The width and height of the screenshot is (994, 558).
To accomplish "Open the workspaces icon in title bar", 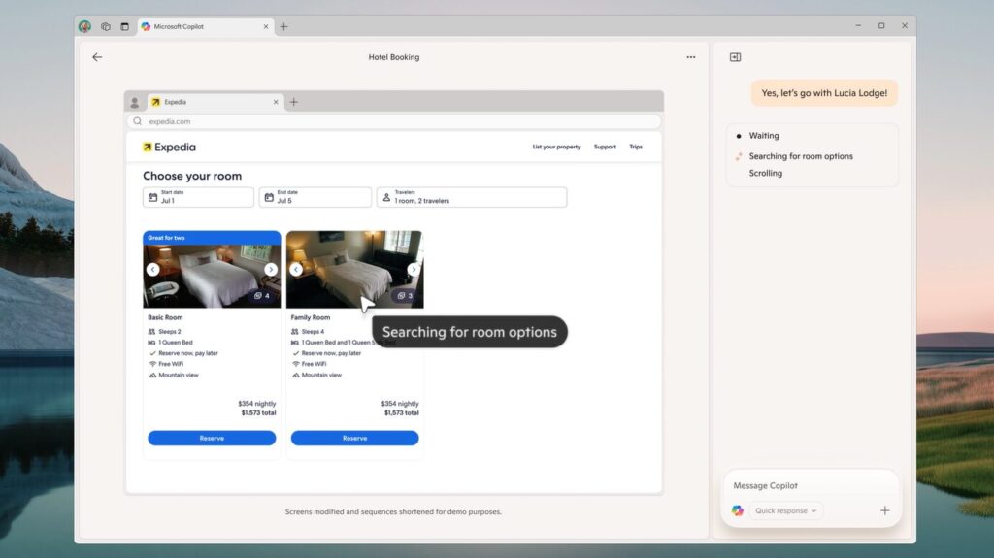I will (x=106, y=26).
